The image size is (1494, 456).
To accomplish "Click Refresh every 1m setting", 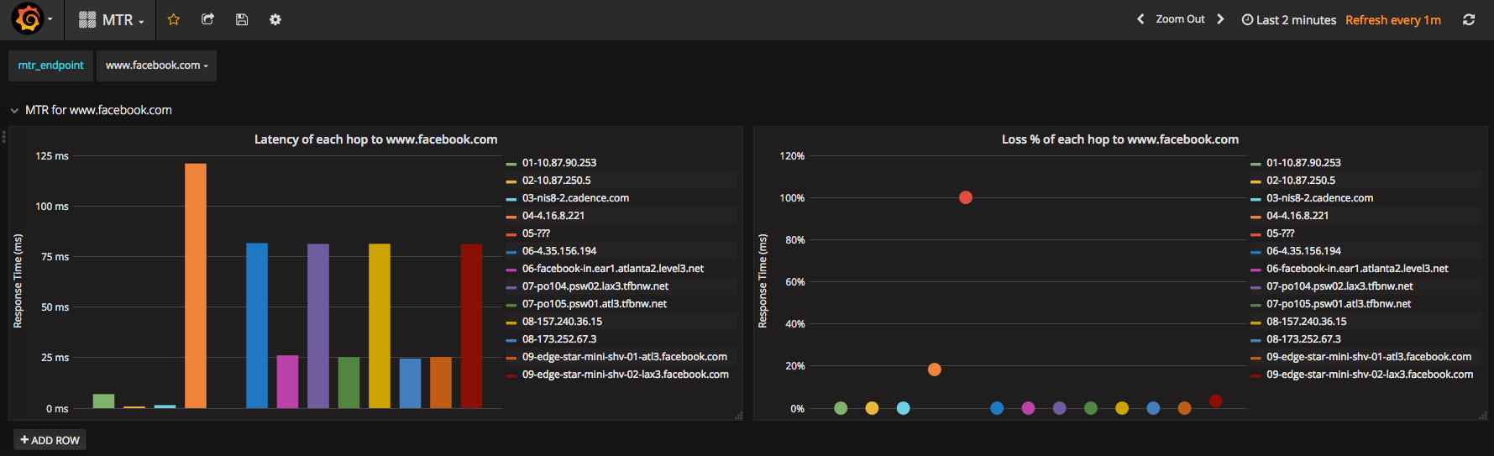I will point(1393,20).
